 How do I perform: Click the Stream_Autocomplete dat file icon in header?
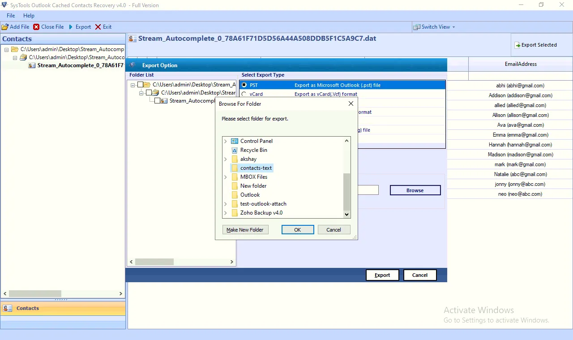[x=132, y=39]
